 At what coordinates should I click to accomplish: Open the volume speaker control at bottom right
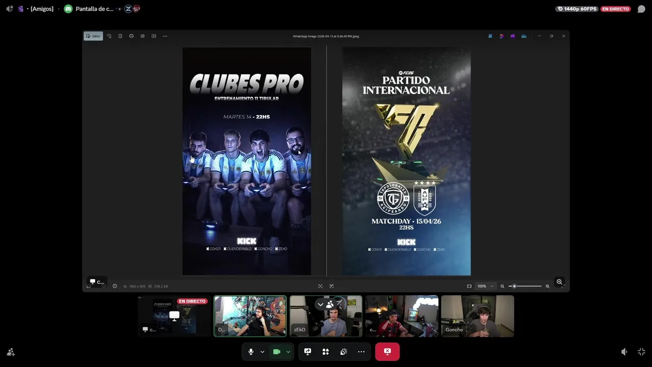pyautogui.click(x=624, y=352)
